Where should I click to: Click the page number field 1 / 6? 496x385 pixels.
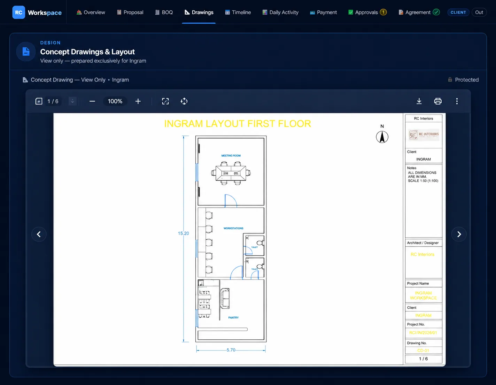point(53,101)
